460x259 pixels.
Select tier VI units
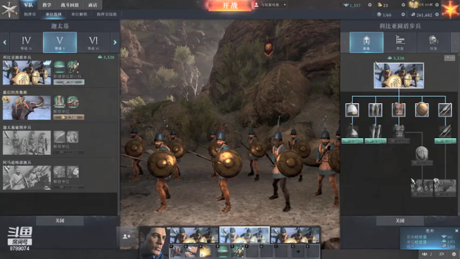(93, 42)
